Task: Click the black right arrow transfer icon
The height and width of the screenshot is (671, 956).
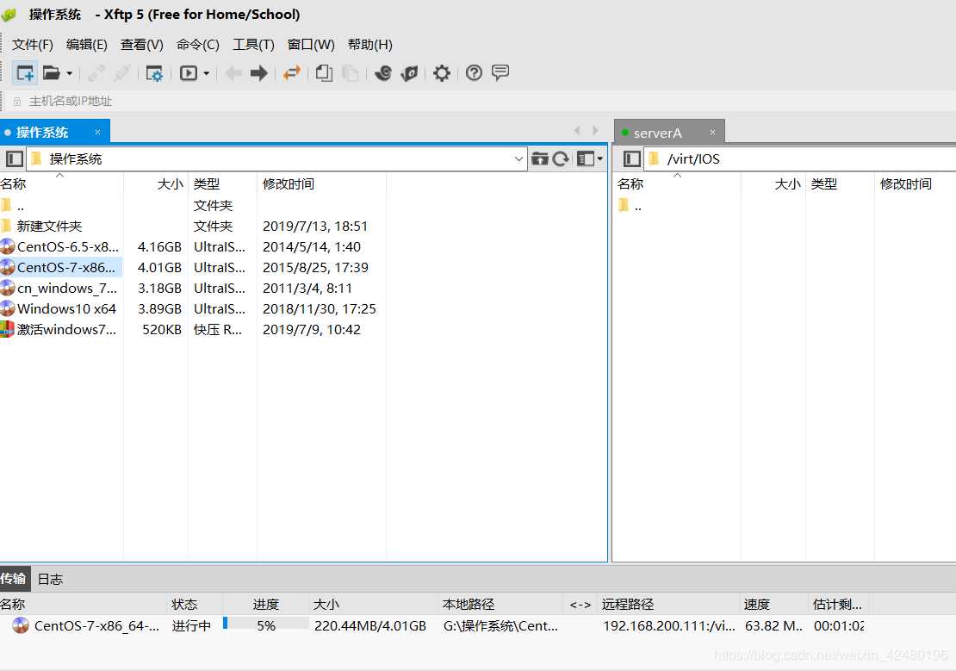Action: tap(259, 73)
